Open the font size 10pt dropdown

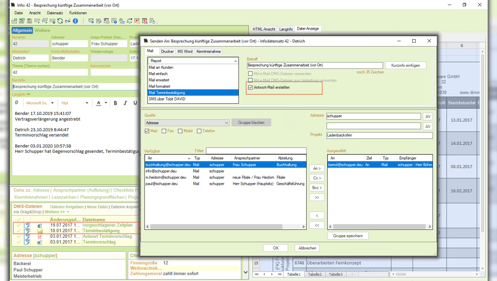(x=86, y=103)
